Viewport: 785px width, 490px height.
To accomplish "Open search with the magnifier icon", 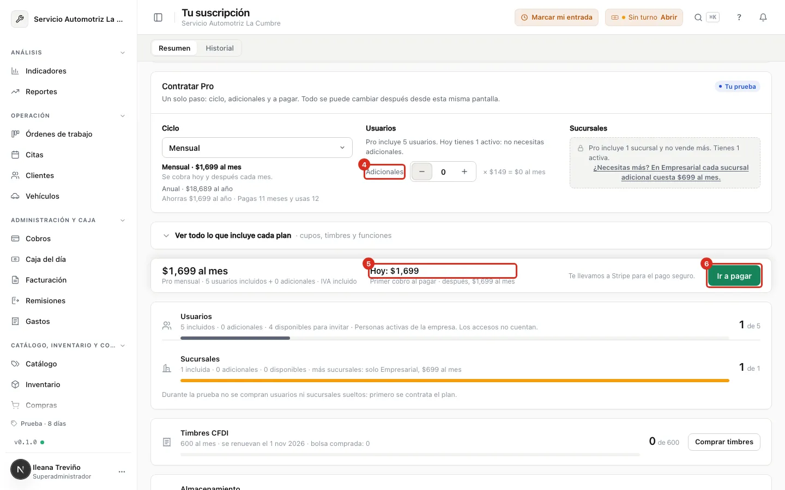I will pos(698,17).
